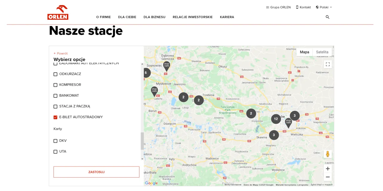Open Warunki korzystania z programu link
This screenshot has height=191, width=383.
pyautogui.click(x=292, y=185)
